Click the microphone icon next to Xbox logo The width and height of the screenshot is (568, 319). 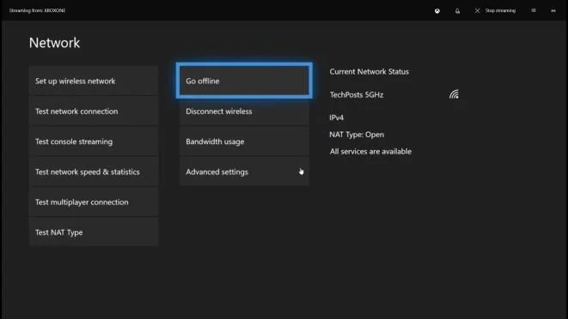coord(457,11)
